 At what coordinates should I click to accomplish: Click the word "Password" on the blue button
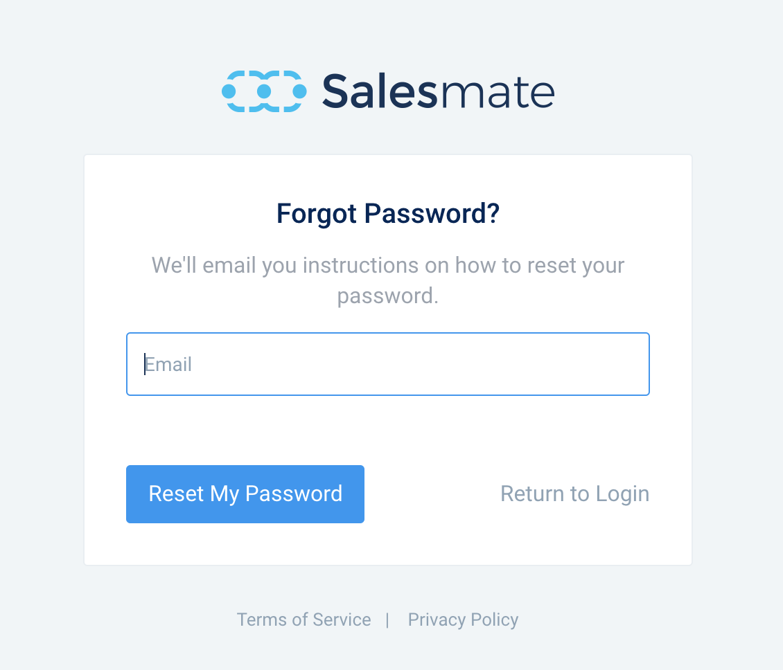tap(294, 494)
